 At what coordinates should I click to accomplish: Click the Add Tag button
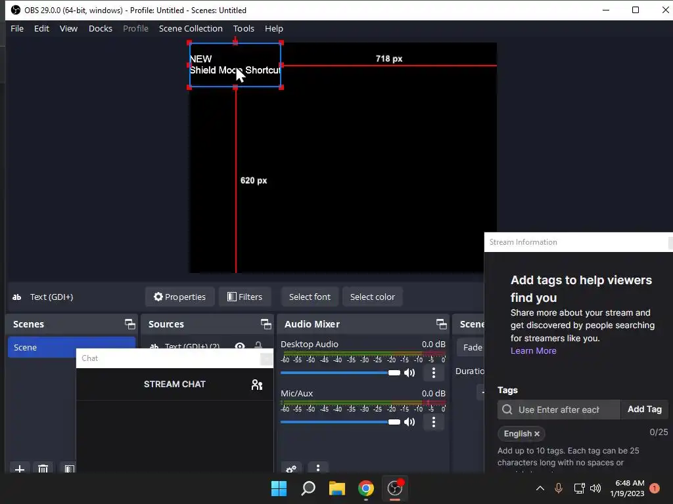[x=644, y=409]
